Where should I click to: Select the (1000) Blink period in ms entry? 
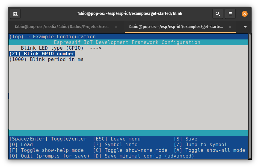[x=46, y=59]
